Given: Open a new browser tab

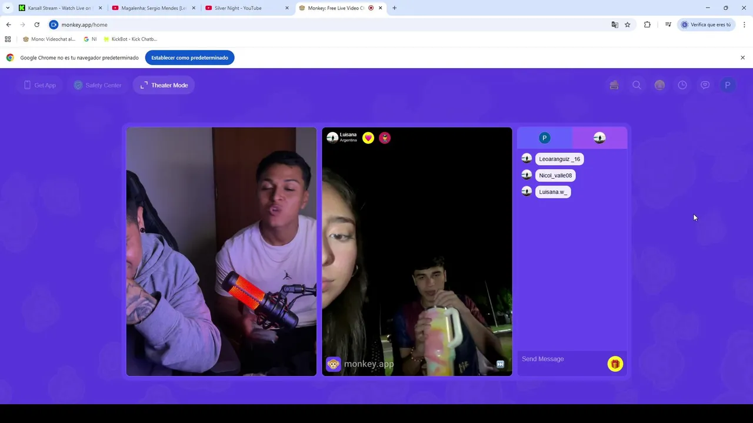Looking at the screenshot, I should (395, 8).
